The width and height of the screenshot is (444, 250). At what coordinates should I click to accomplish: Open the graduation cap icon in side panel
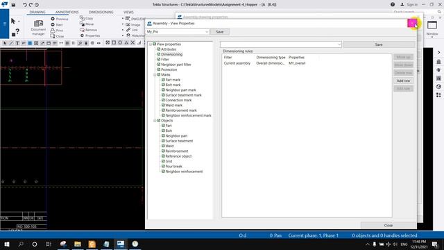(438, 69)
